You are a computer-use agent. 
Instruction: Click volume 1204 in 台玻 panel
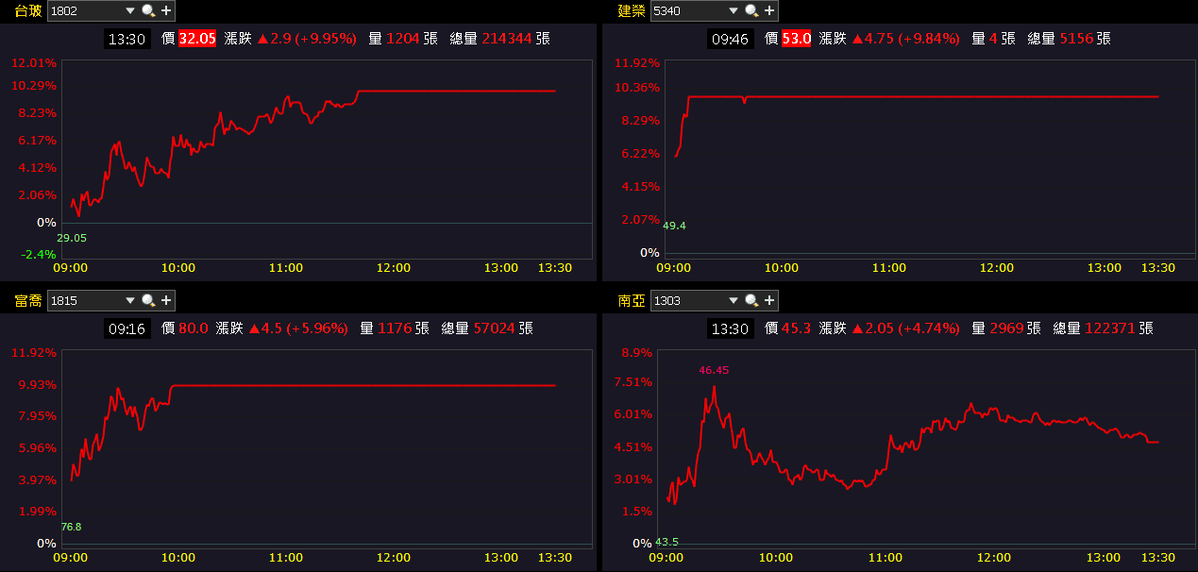(x=402, y=39)
